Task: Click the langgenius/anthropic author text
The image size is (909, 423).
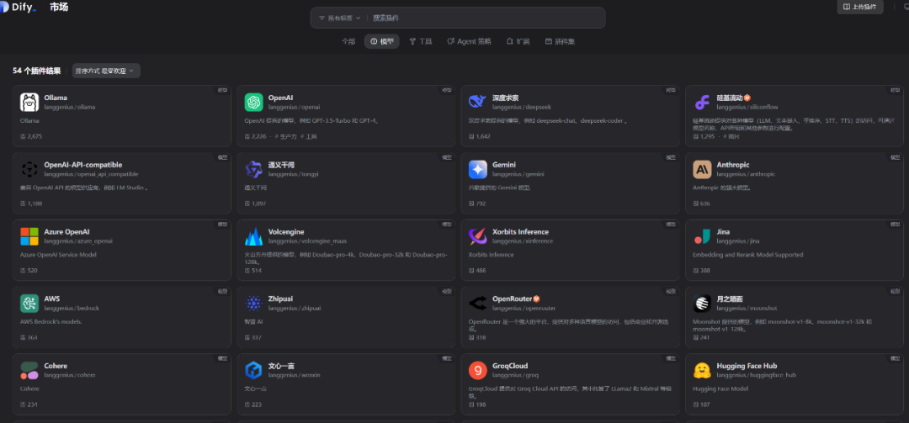Action: pyautogui.click(x=746, y=174)
